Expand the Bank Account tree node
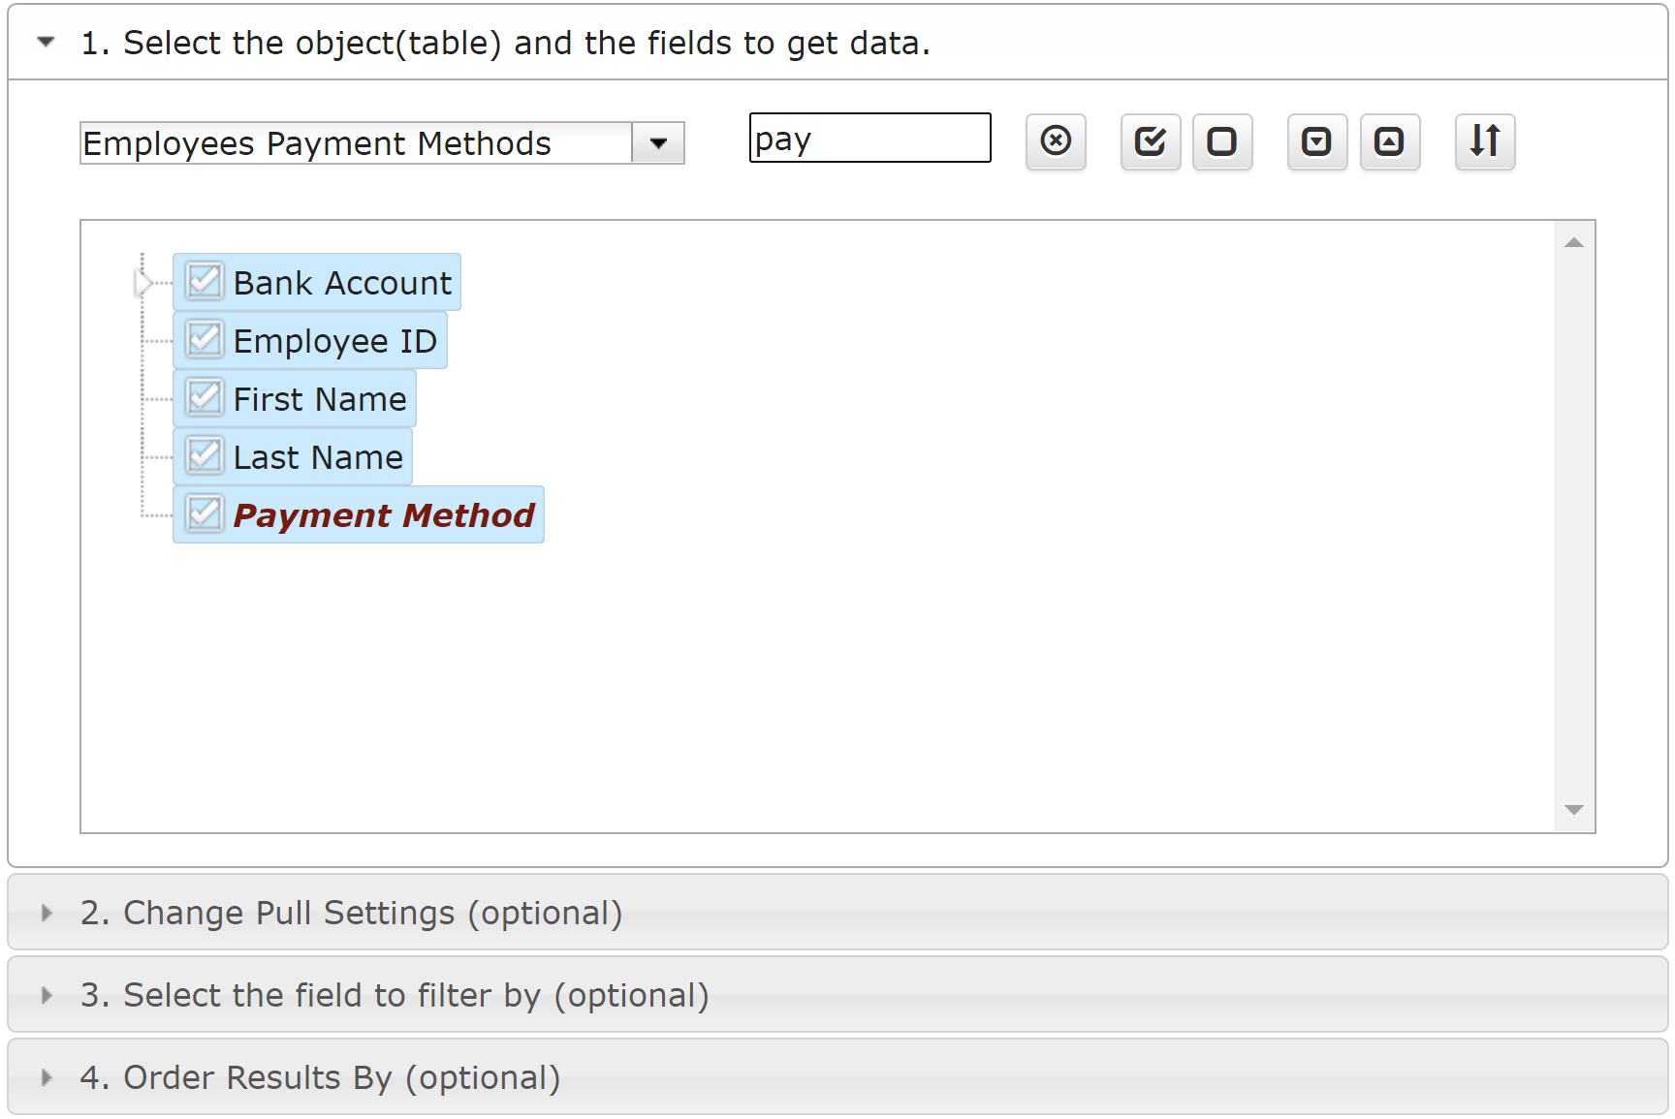The width and height of the screenshot is (1675, 1119). pos(143,283)
